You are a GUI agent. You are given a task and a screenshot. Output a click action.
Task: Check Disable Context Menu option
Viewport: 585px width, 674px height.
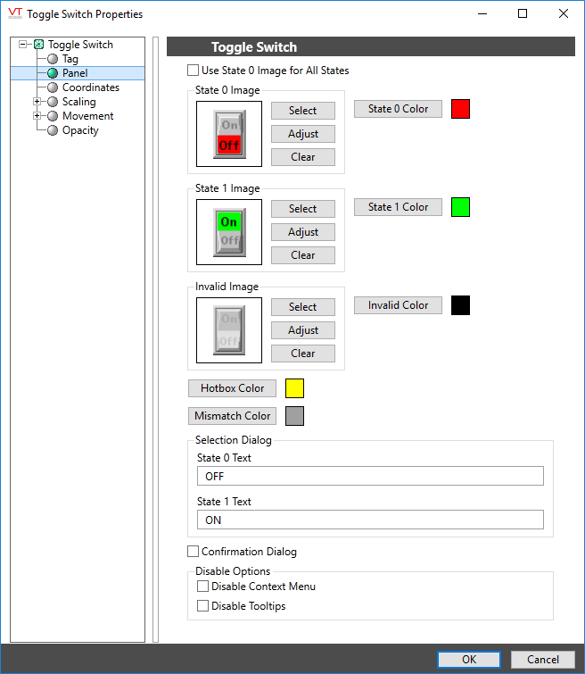(203, 587)
